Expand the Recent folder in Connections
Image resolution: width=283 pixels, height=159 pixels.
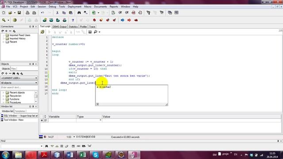pyautogui.click(x=3, y=42)
